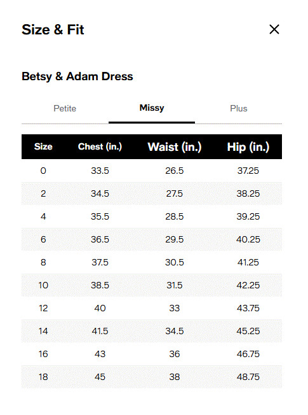
Task: Click the Waist (in.) column header
Action: (175, 147)
